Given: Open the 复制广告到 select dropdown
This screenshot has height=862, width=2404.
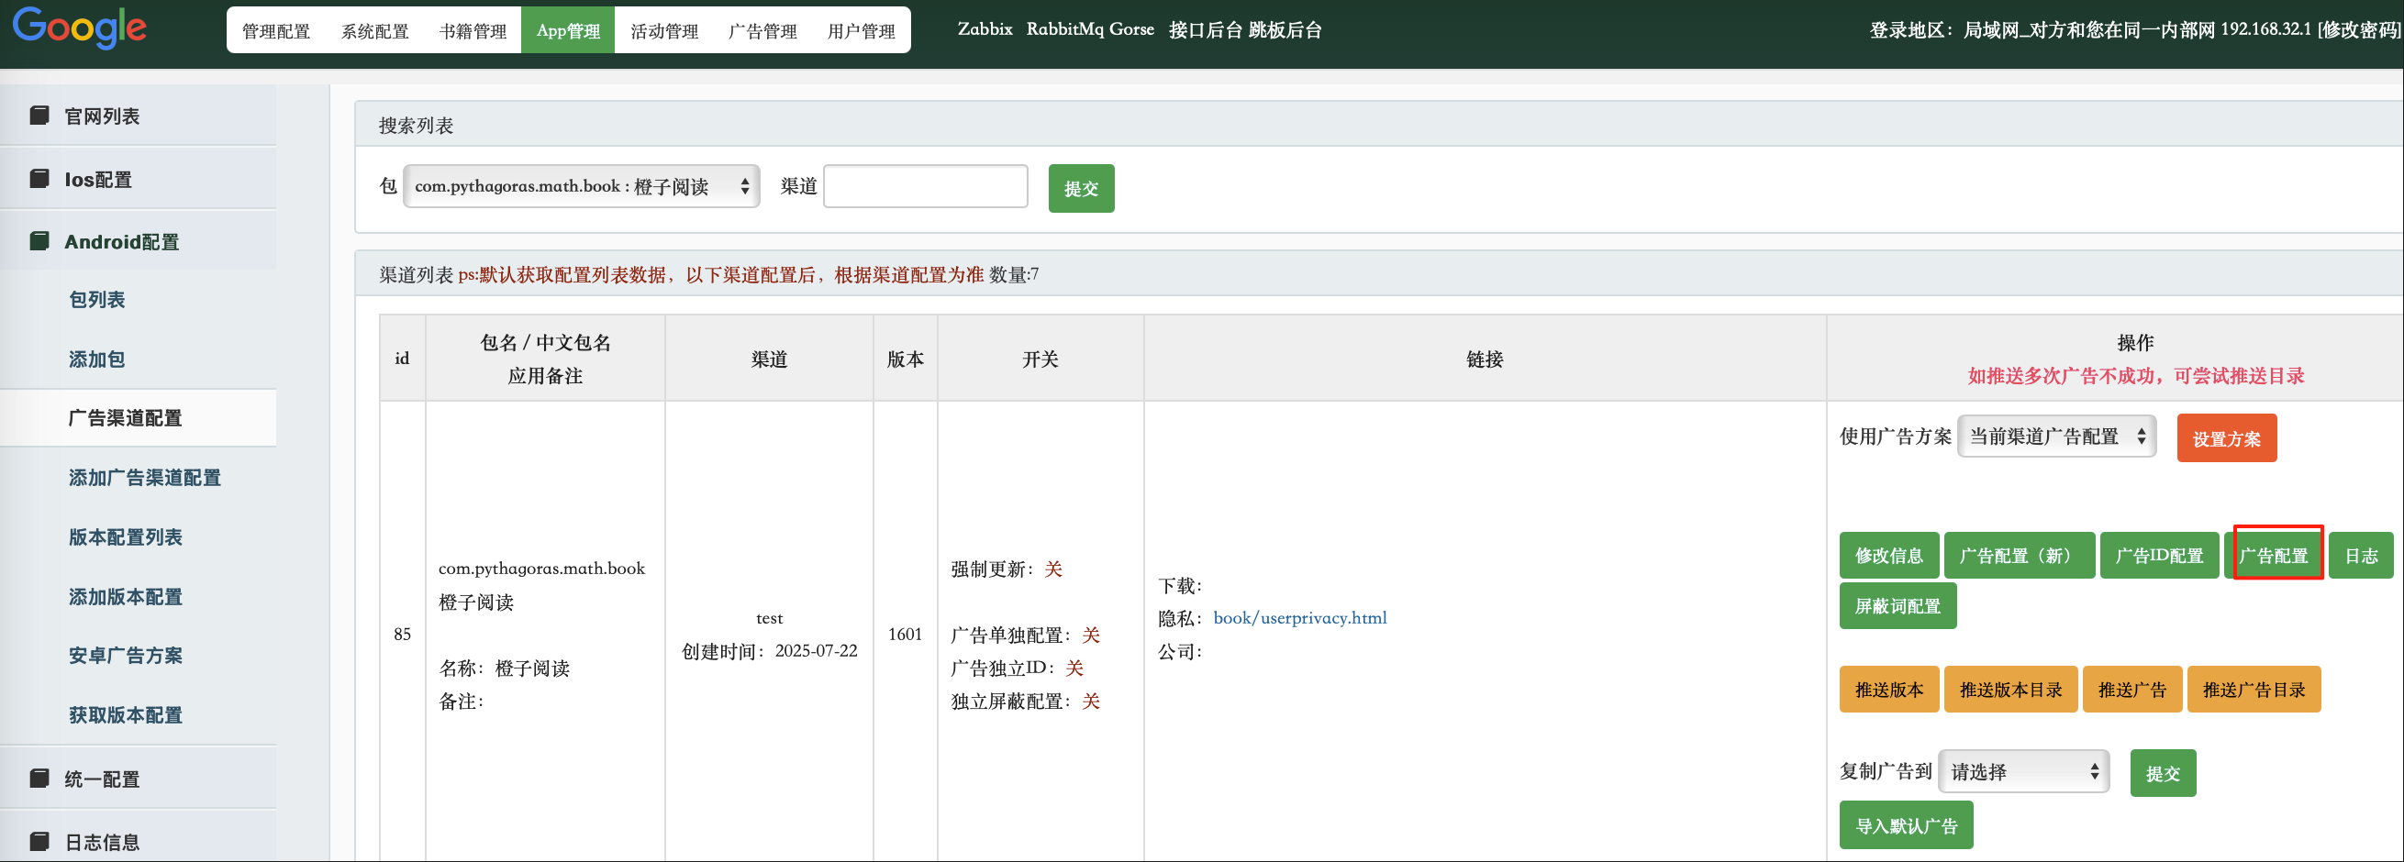Looking at the screenshot, I should (x=2022, y=771).
